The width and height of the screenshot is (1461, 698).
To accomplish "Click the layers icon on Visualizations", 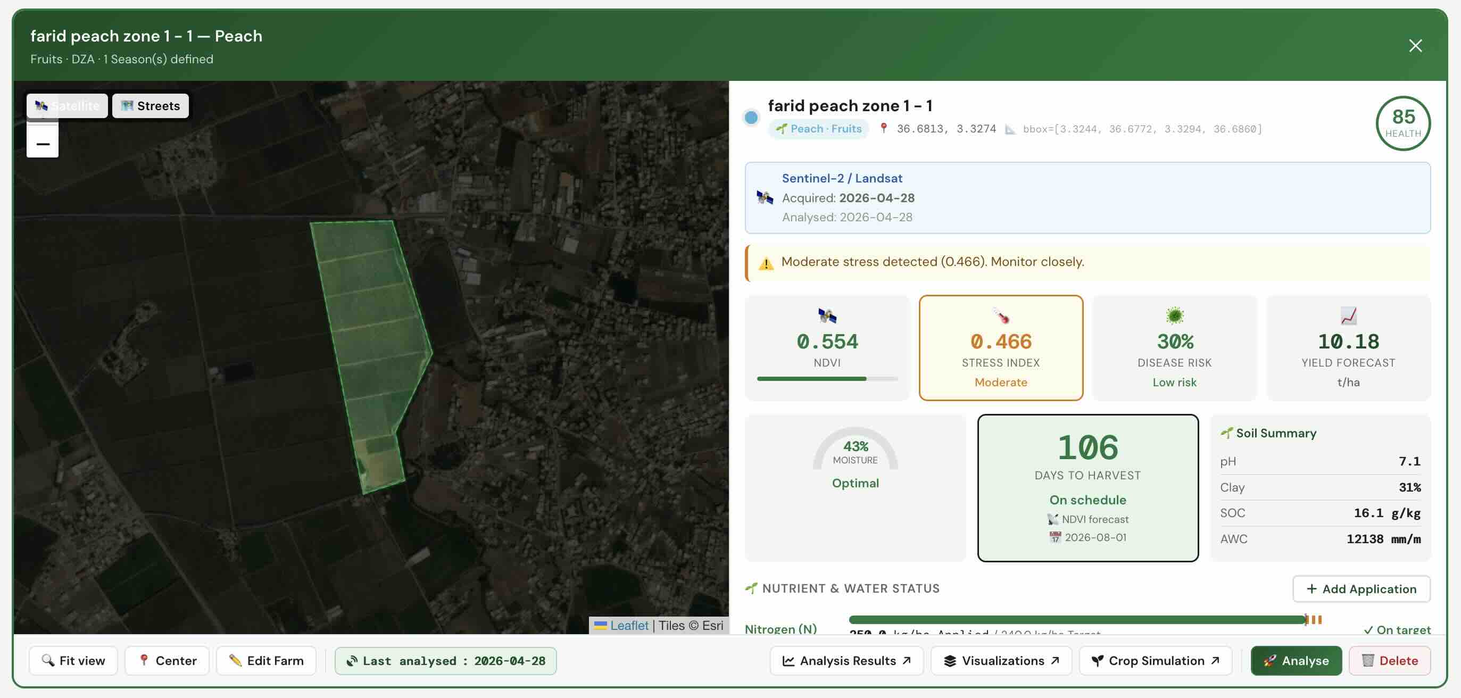I will [x=950, y=661].
